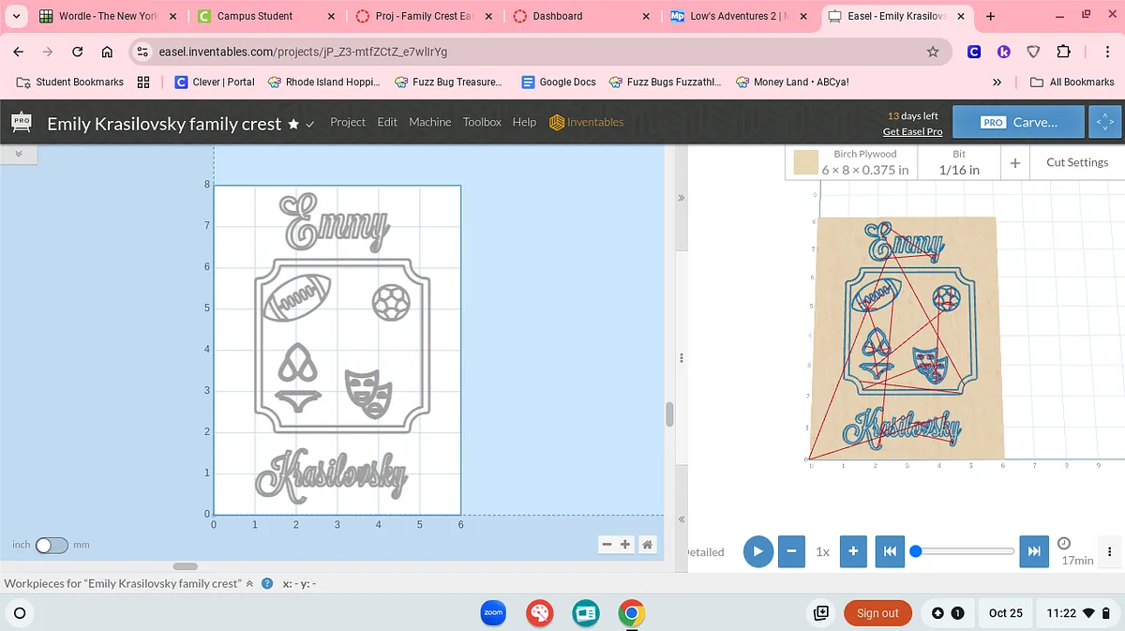Skip simulation to end with fast-forward icon
This screenshot has height=631, width=1125.
click(1034, 551)
